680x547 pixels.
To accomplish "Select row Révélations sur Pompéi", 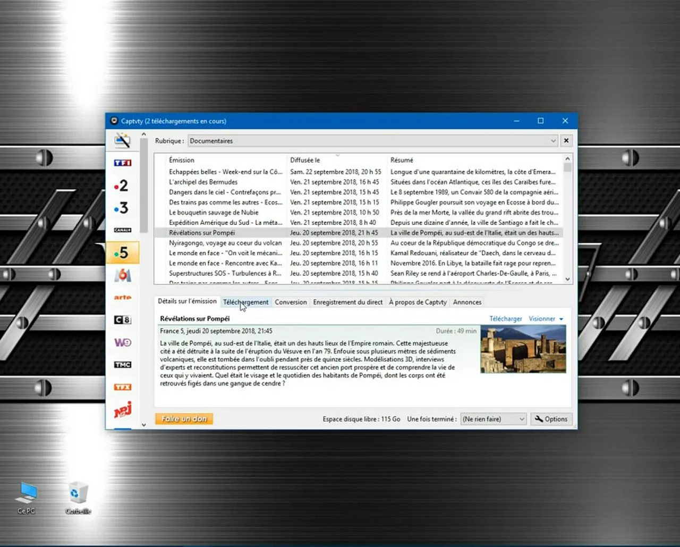I will 358,232.
